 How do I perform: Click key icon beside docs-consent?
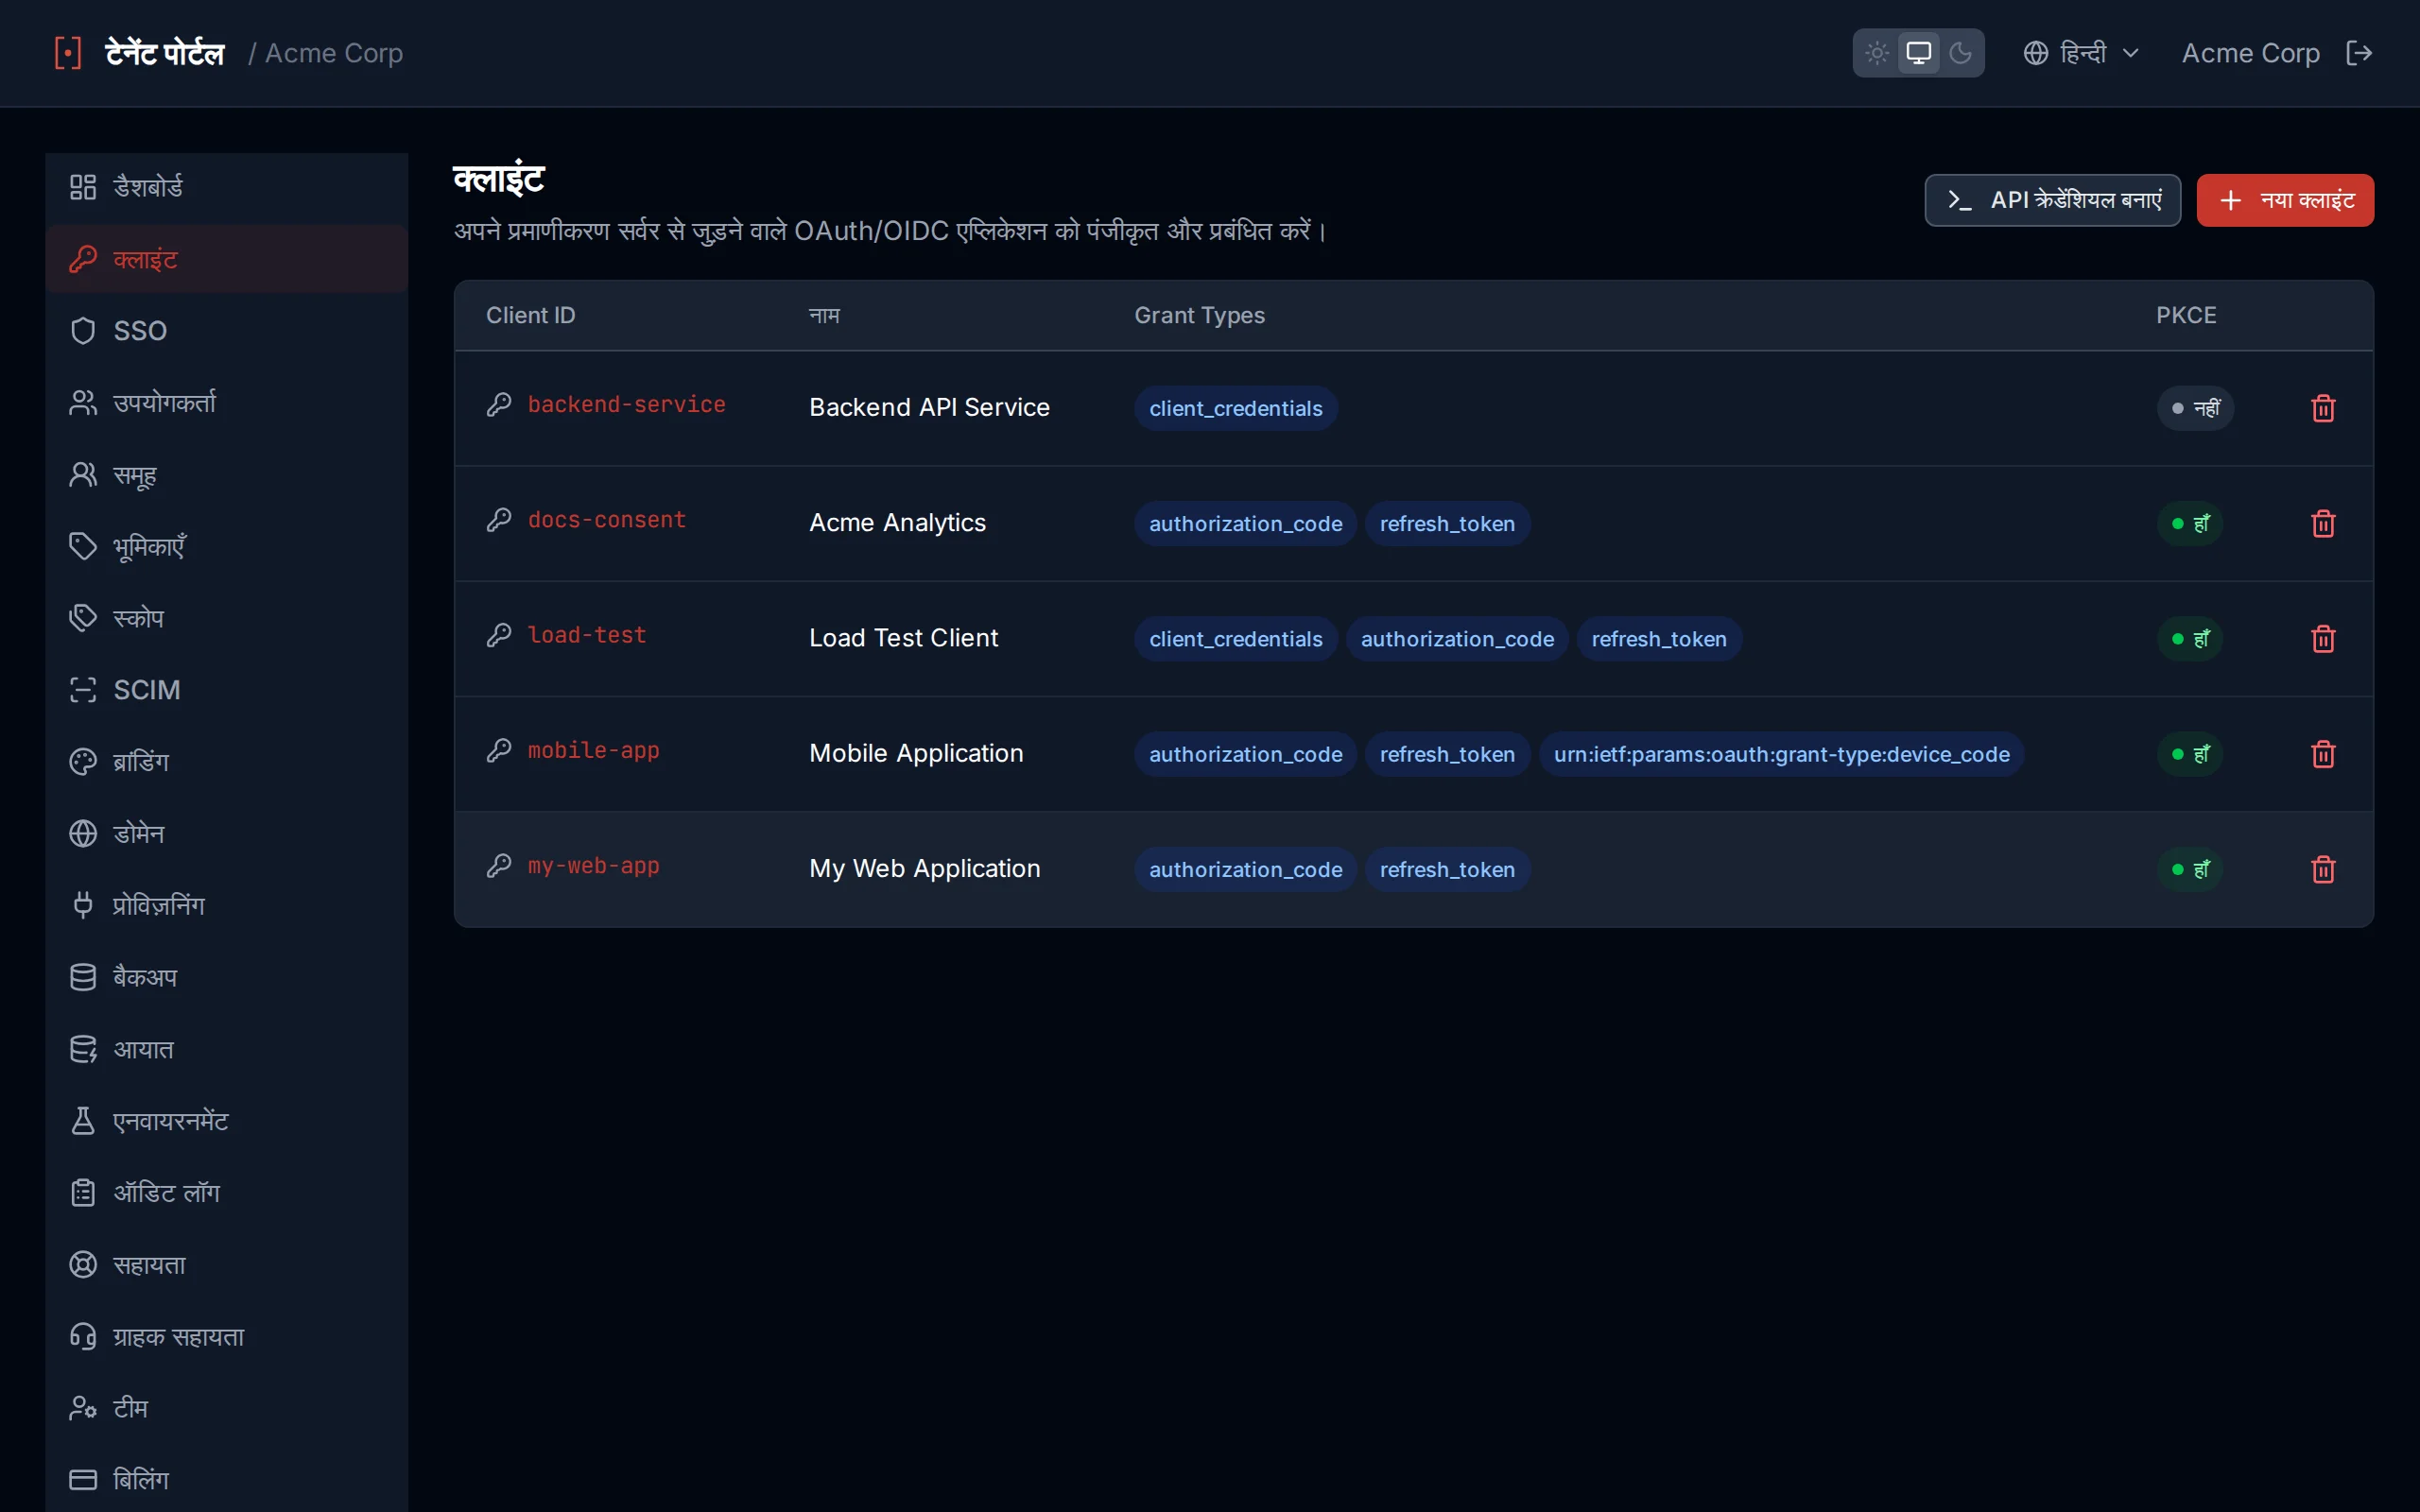coord(499,519)
